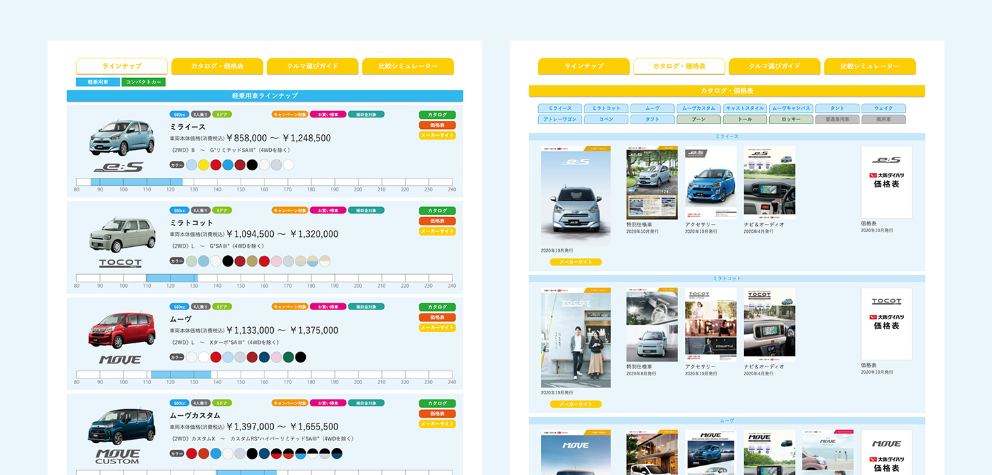
Task: Switch to ラインナップ tab in the right page
Action: pyautogui.click(x=584, y=66)
